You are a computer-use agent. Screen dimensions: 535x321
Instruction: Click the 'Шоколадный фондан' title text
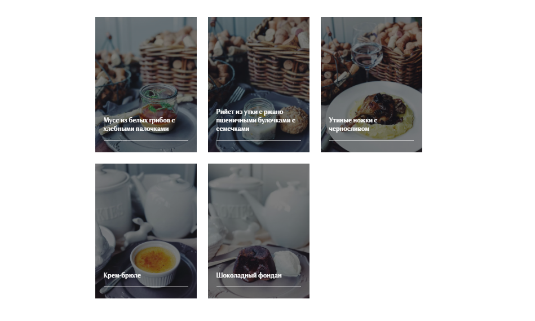tap(249, 275)
